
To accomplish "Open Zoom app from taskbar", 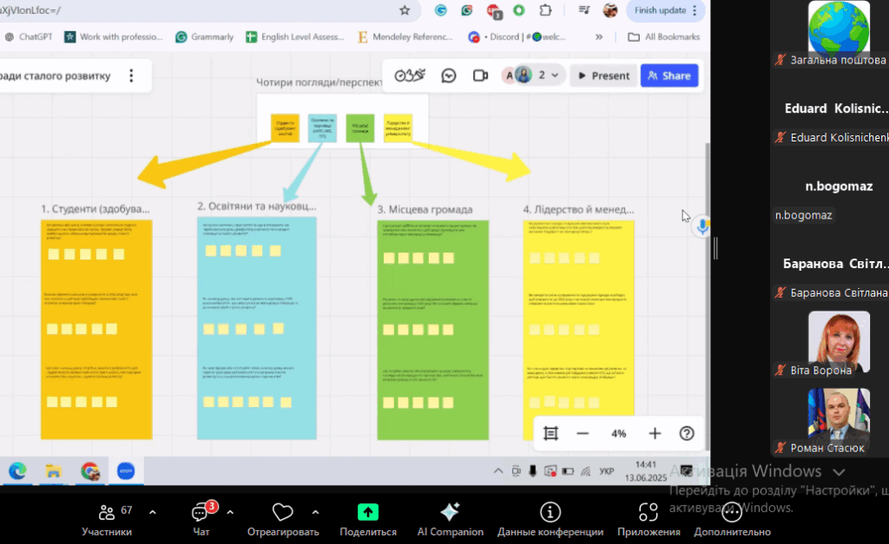I will [x=126, y=471].
